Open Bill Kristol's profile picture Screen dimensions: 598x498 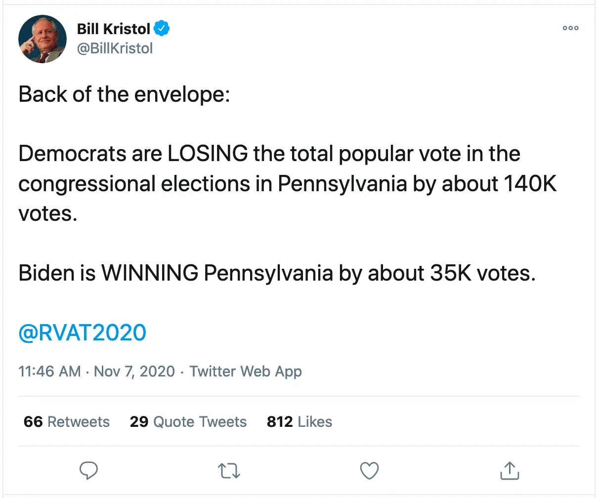[x=42, y=39]
